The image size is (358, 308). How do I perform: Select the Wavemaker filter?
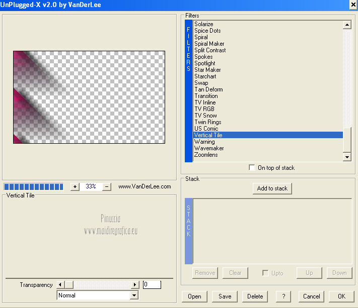coord(268,148)
